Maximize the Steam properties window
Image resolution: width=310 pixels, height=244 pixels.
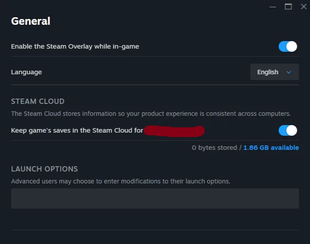click(288, 7)
